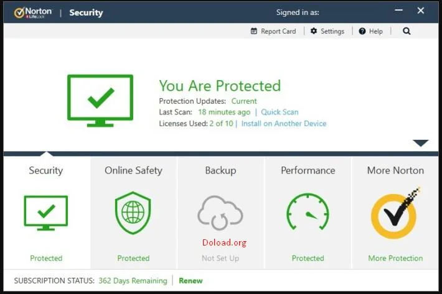Click the Help question mark icon

362,31
